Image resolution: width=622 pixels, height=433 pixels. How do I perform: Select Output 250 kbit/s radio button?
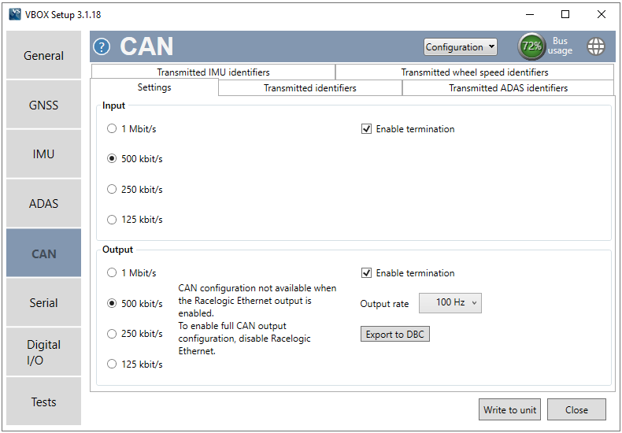[112, 334]
